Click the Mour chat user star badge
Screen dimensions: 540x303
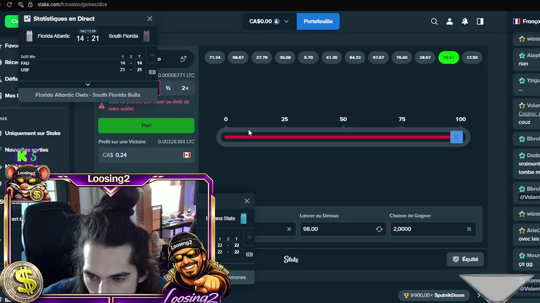pyautogui.click(x=522, y=255)
